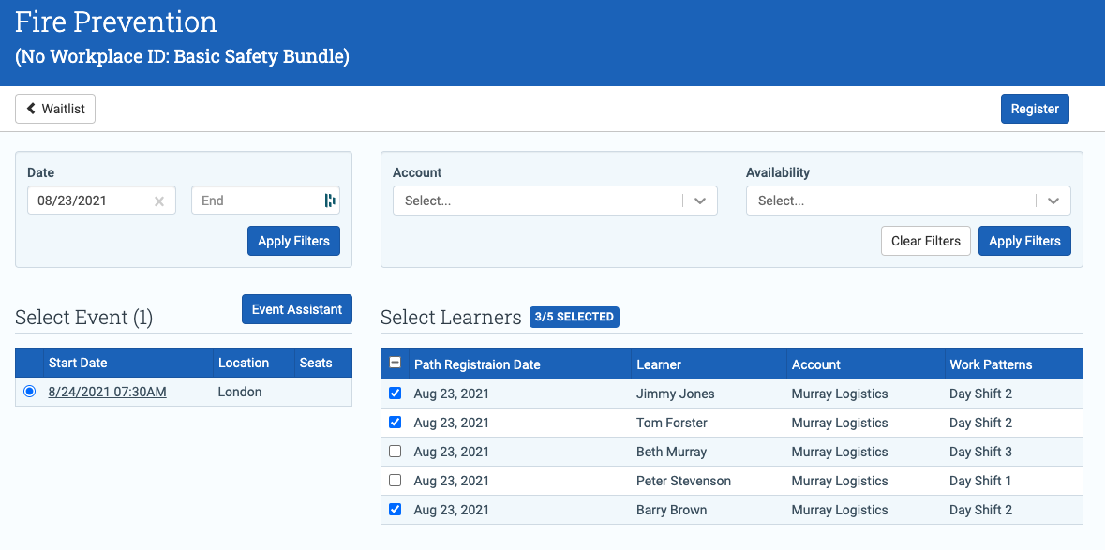This screenshot has height=550, width=1105.
Task: Apply Filters in the Date panel
Action: pyautogui.click(x=294, y=241)
